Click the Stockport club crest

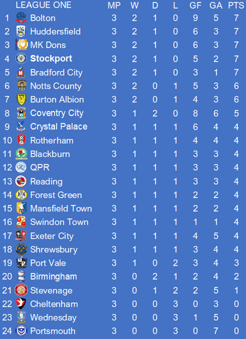tap(21, 58)
